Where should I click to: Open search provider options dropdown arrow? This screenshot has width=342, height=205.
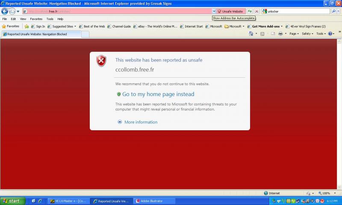pyautogui.click(x=339, y=11)
